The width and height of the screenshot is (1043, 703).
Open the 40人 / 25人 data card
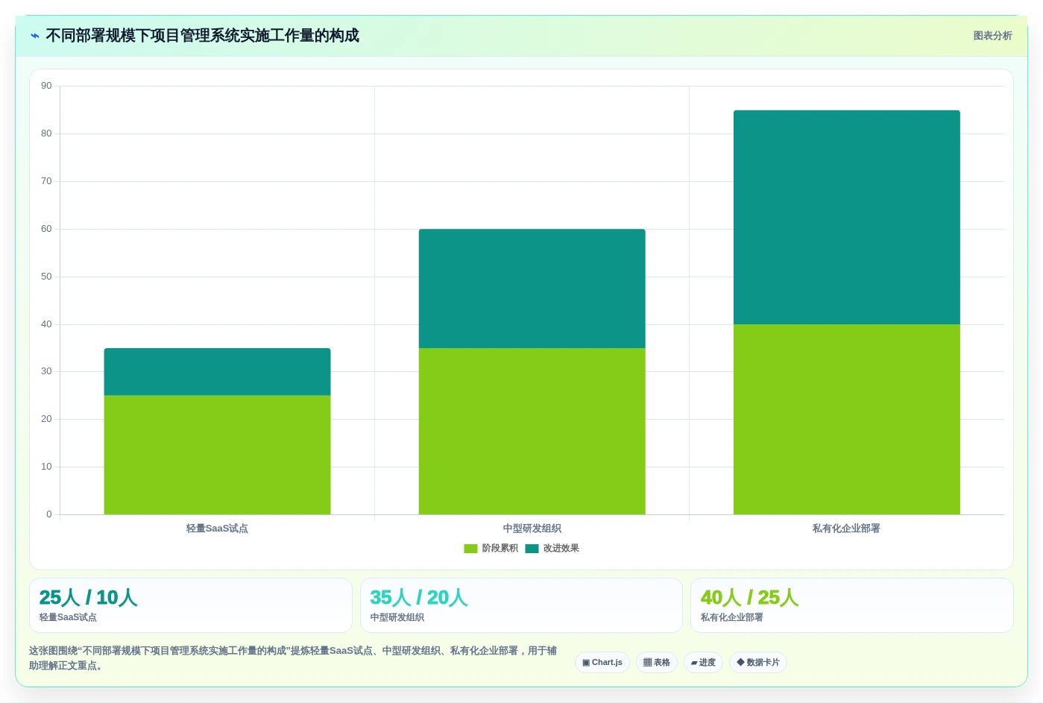point(851,605)
